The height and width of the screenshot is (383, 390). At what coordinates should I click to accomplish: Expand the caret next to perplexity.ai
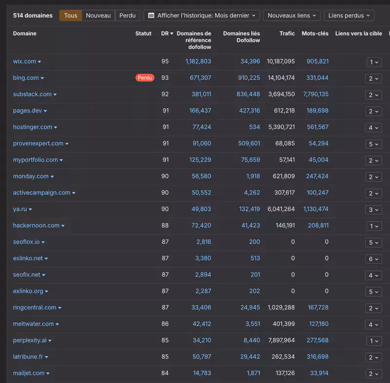point(50,341)
